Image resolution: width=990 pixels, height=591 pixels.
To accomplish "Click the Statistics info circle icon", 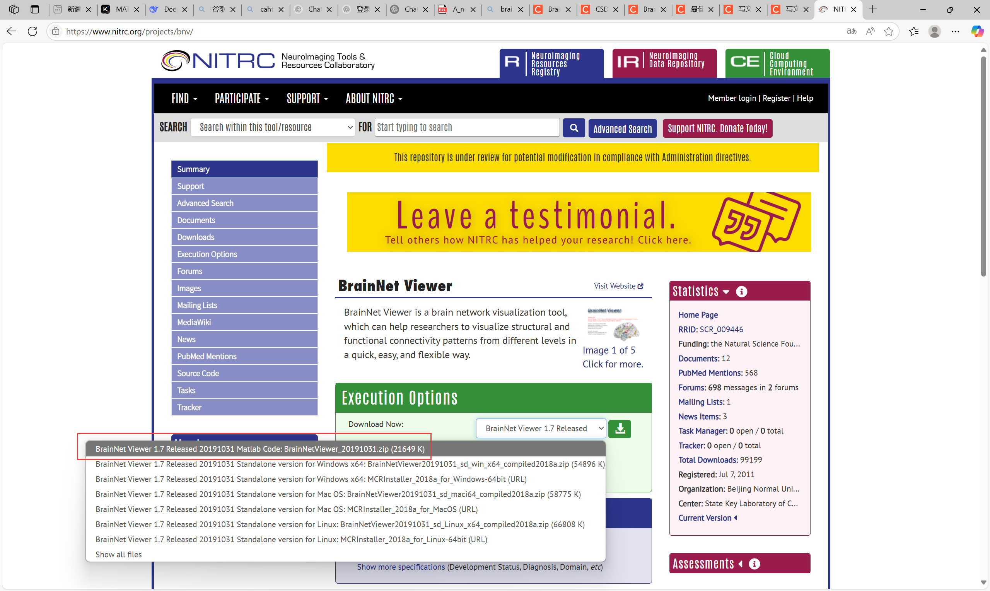I will 741,292.
